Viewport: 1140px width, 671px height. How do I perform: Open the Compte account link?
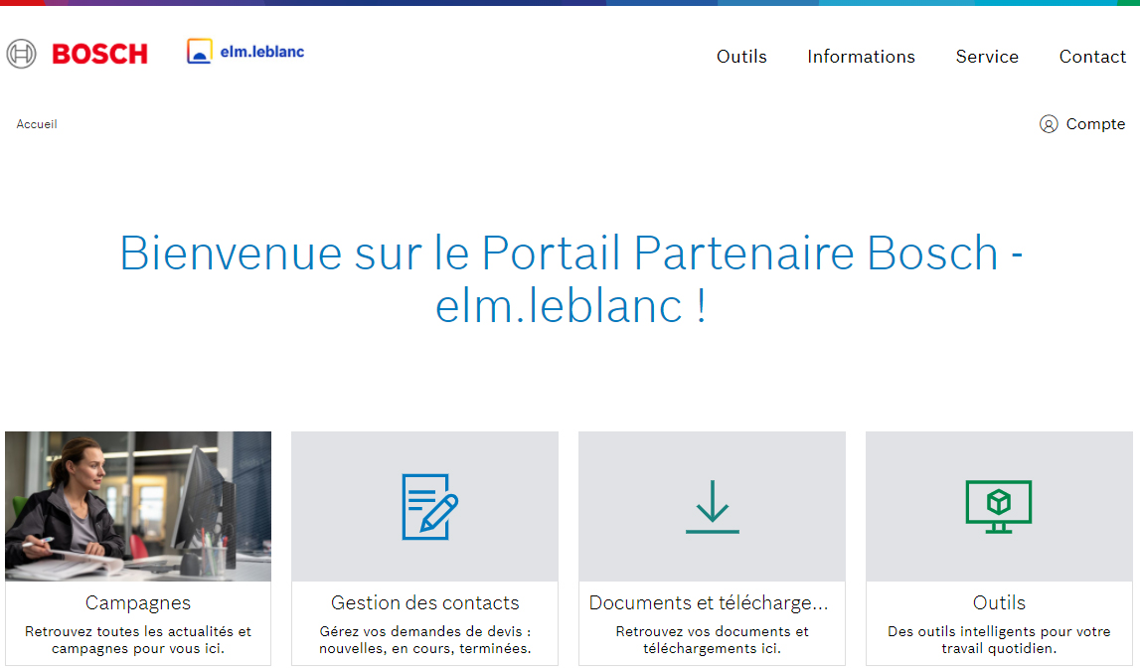1095,124
